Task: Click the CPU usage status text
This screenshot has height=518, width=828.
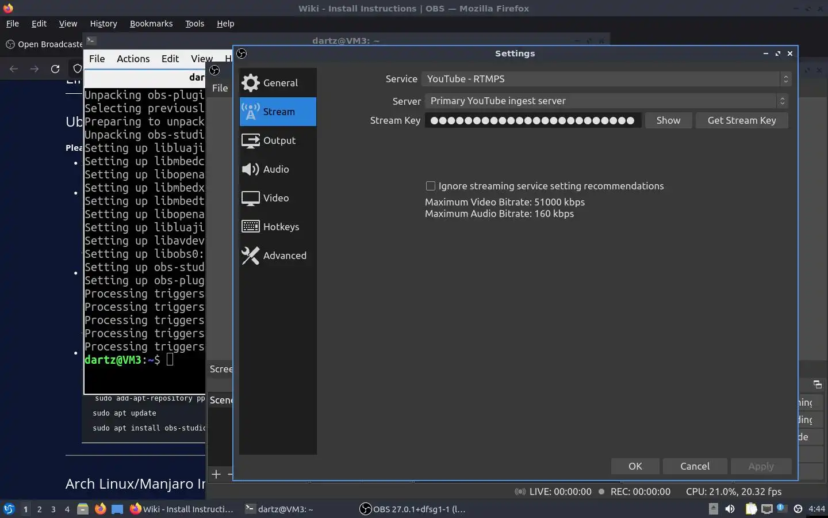Action: click(734, 492)
